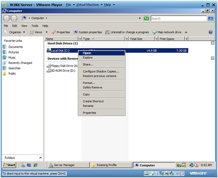The height and width of the screenshot is (178, 218).
Task: Click System properties toolbar button
Action: tap(88, 32)
